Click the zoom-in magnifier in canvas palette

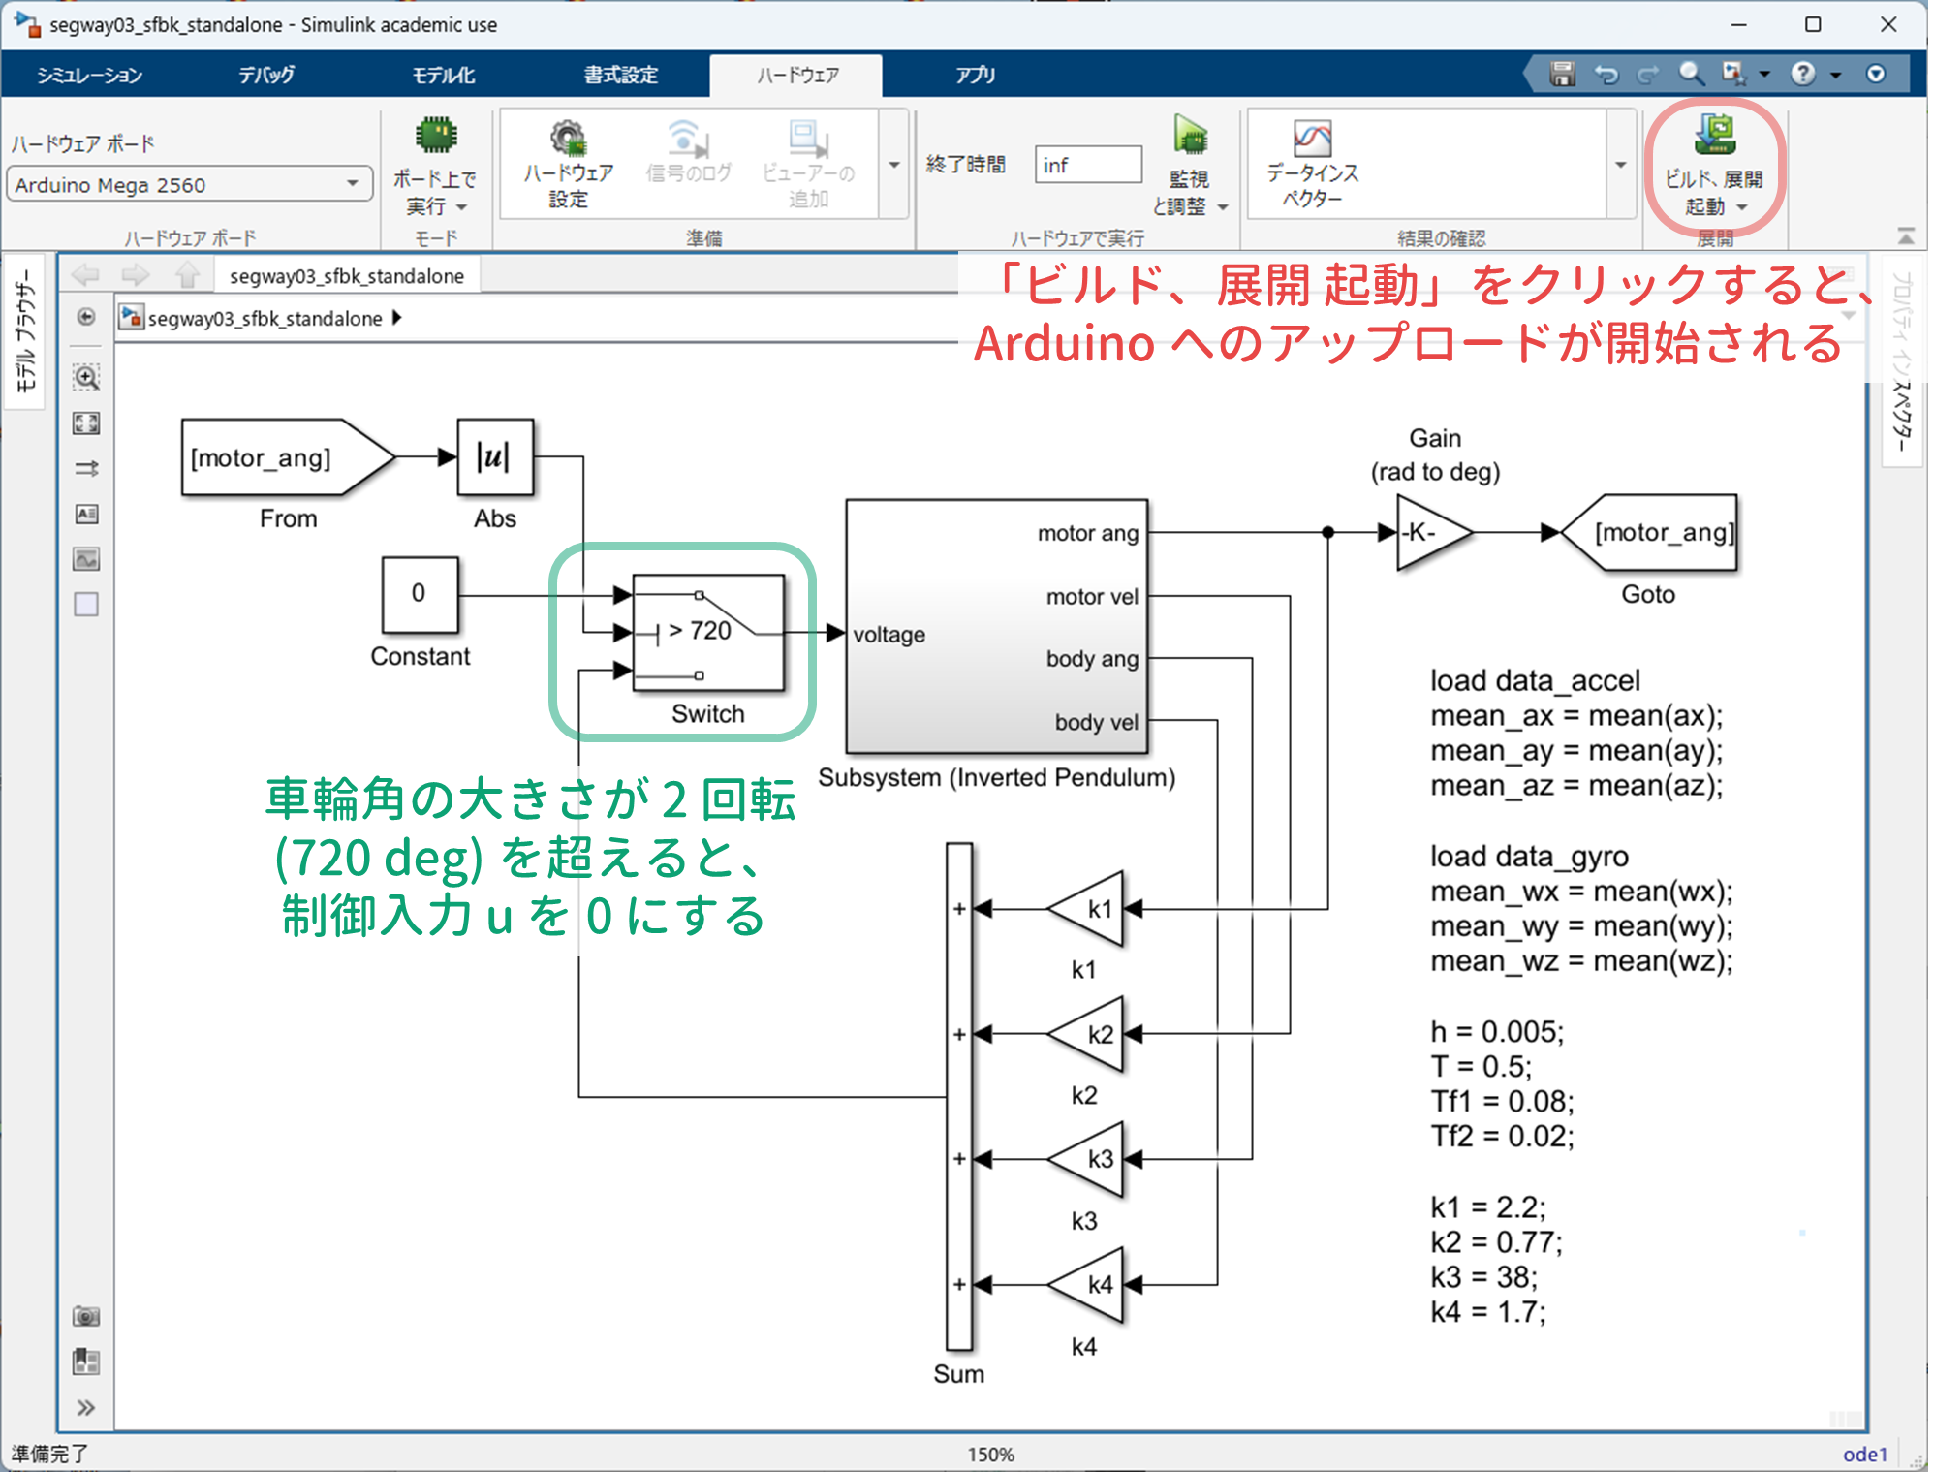click(x=86, y=378)
